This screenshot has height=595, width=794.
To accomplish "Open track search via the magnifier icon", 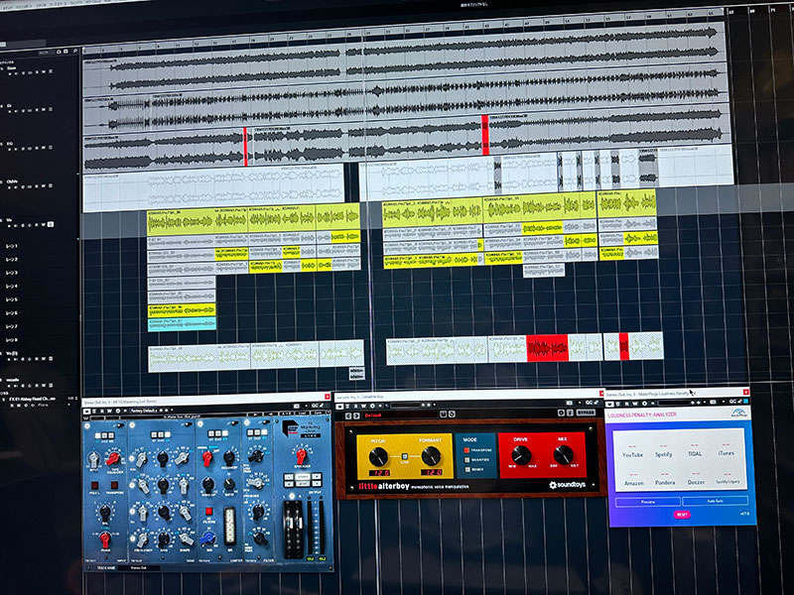I will (75, 52).
